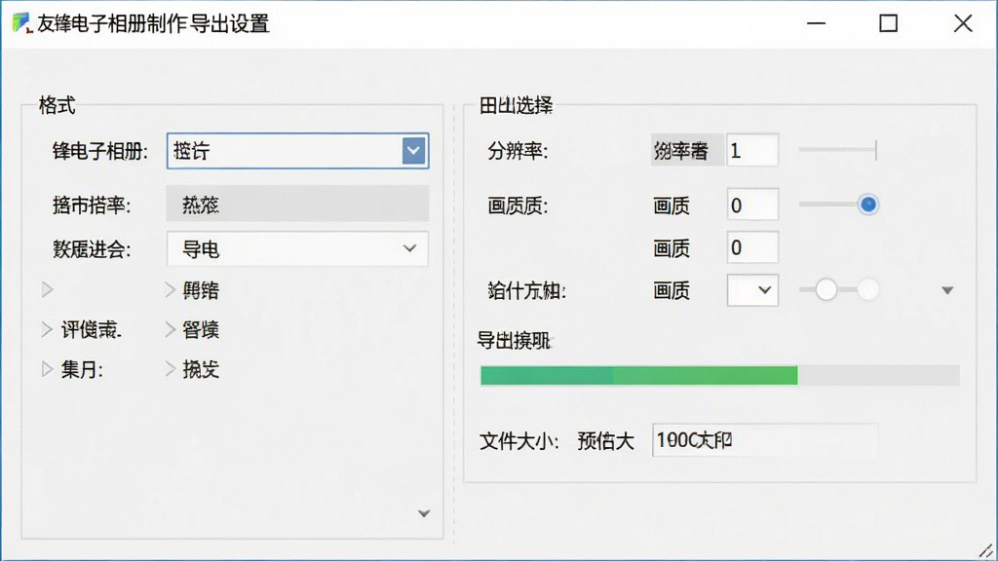This screenshot has width=998, height=561.
Task: Click the 文件大小 field showing 100C
Action: 765,440
